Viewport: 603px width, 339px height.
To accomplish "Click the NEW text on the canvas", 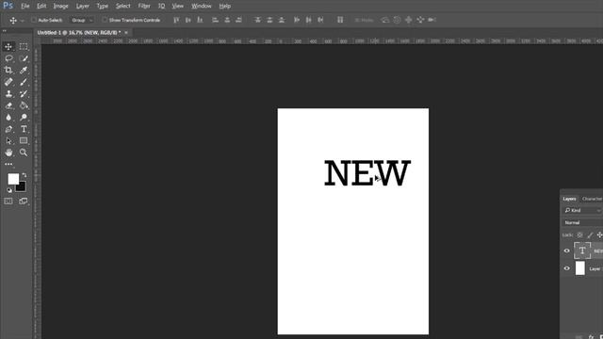I will (367, 173).
